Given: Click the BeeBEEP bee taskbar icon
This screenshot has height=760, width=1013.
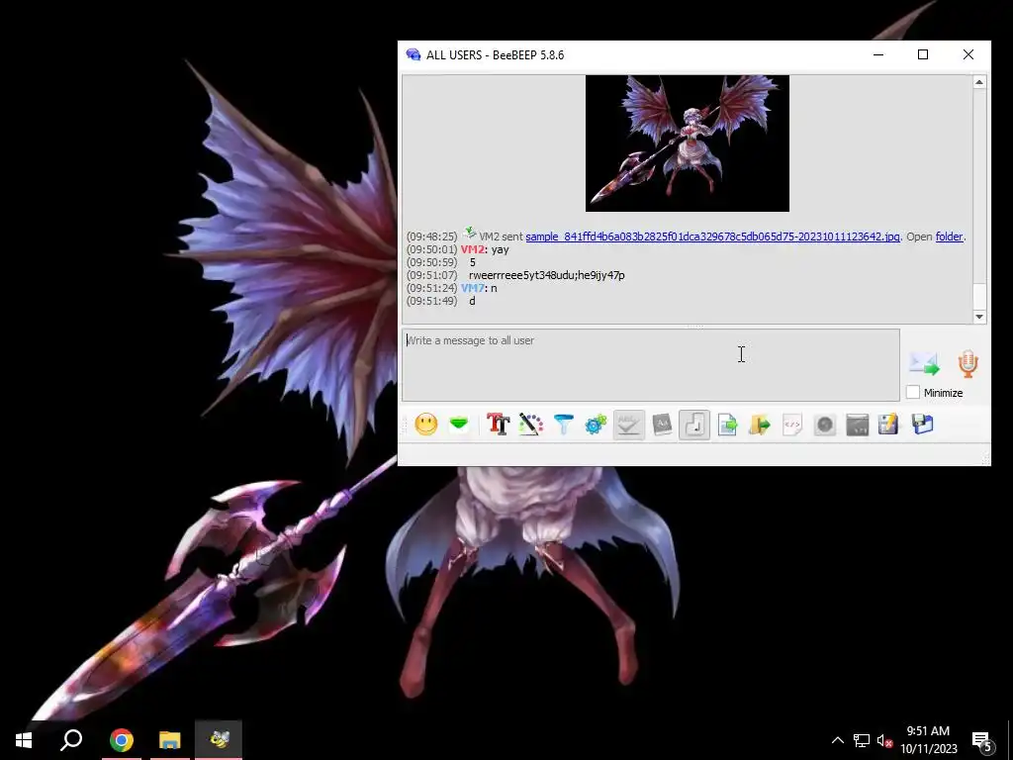Looking at the screenshot, I should click(219, 740).
